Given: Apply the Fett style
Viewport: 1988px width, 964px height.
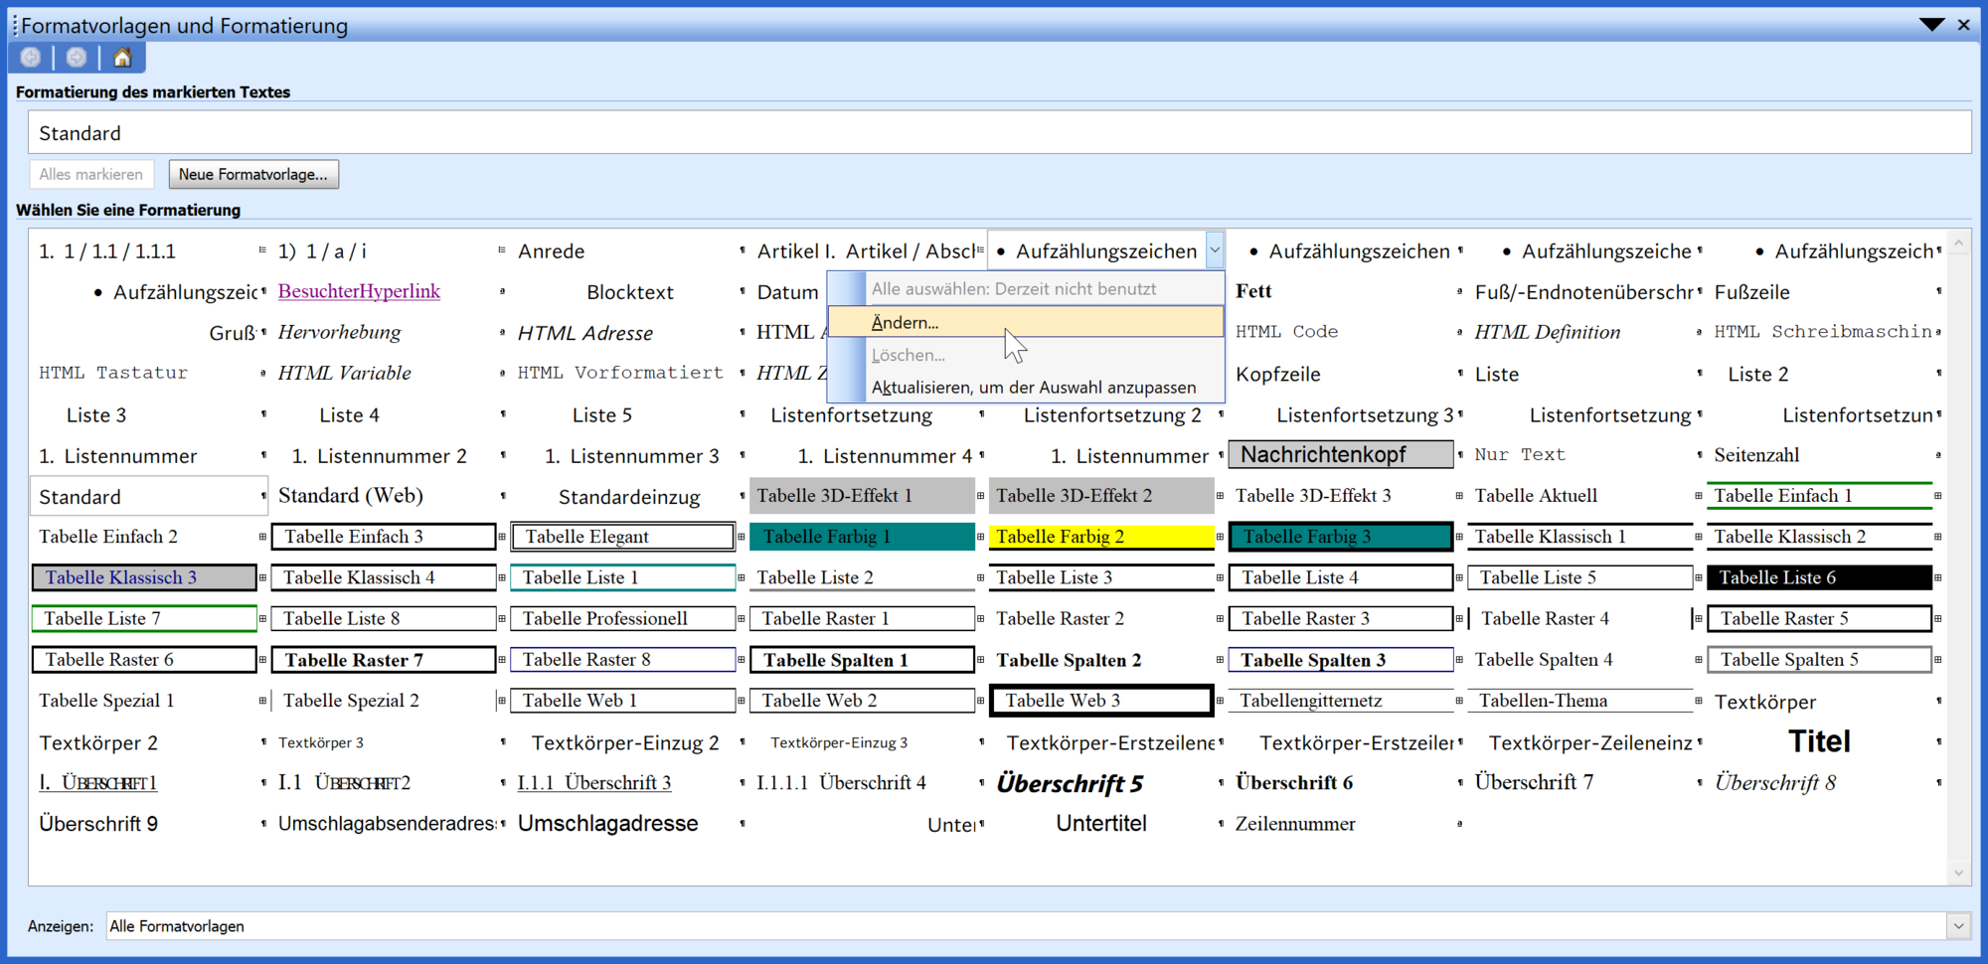Looking at the screenshot, I should click(1253, 291).
